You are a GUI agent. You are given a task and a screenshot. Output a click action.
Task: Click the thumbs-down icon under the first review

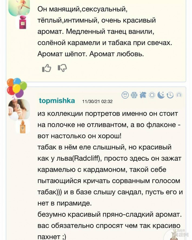coord(62,68)
